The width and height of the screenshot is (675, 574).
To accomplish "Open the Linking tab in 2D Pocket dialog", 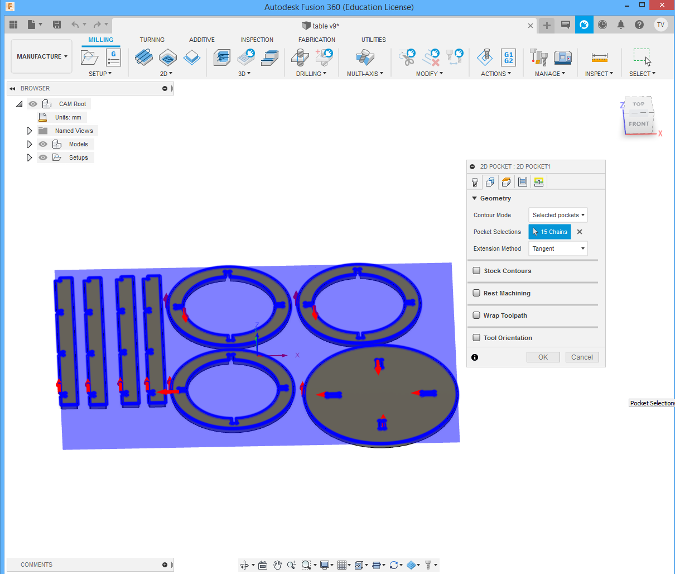I will tap(538, 182).
